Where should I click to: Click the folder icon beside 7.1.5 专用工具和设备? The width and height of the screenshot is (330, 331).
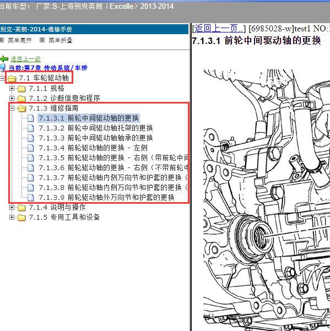[x=21, y=218]
